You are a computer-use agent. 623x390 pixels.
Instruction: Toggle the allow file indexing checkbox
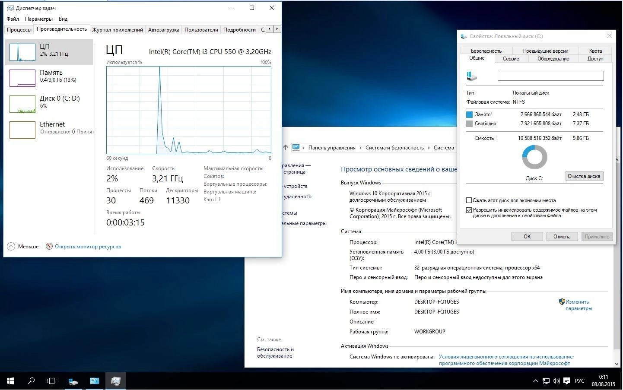469,210
